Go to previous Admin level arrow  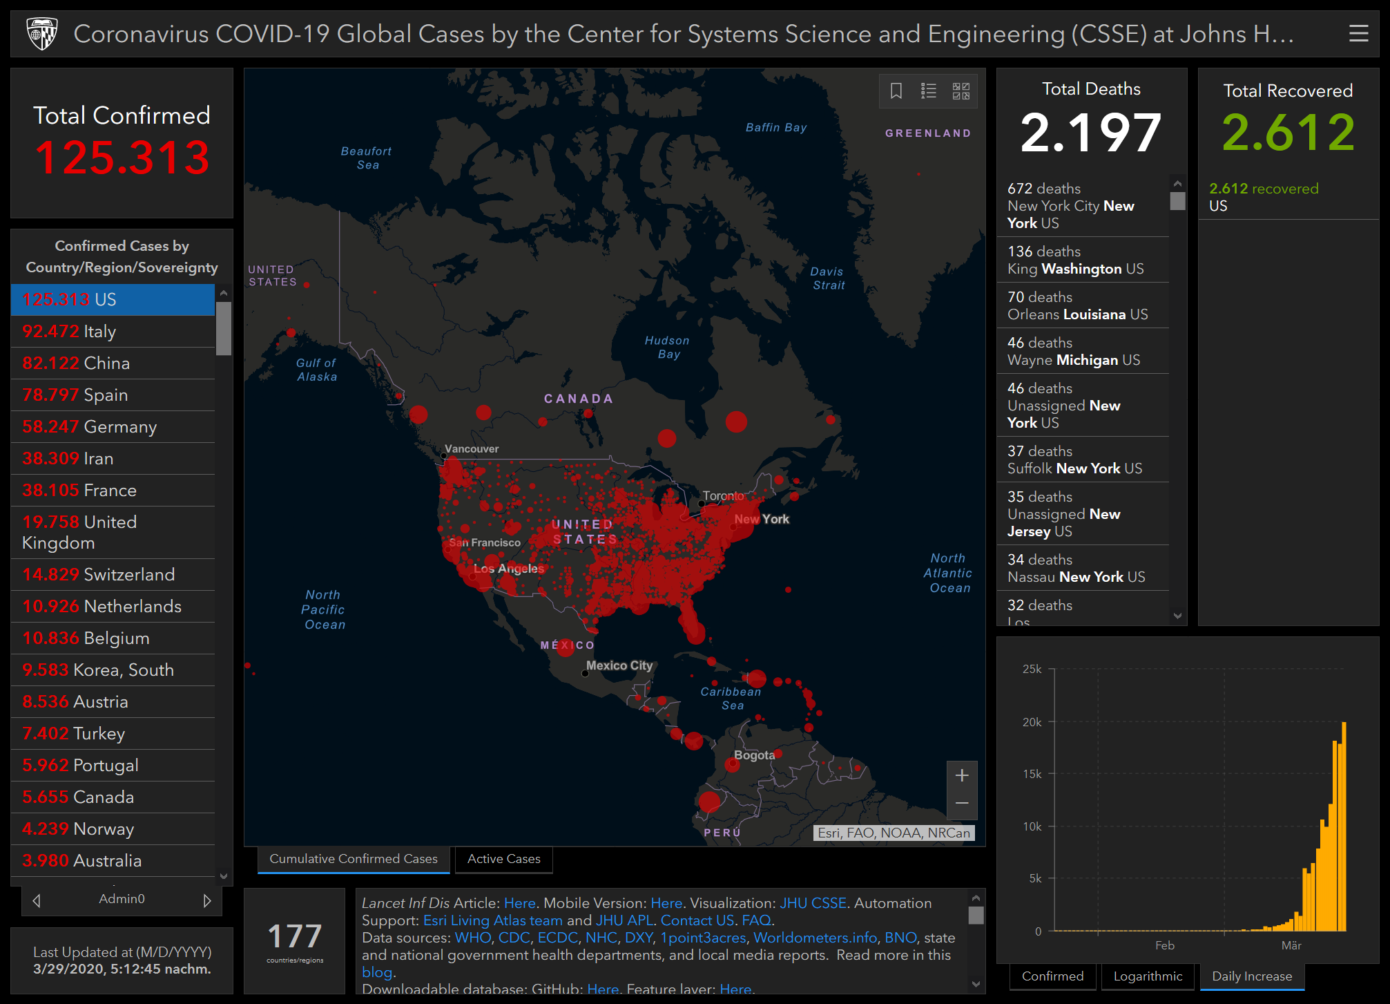point(37,900)
